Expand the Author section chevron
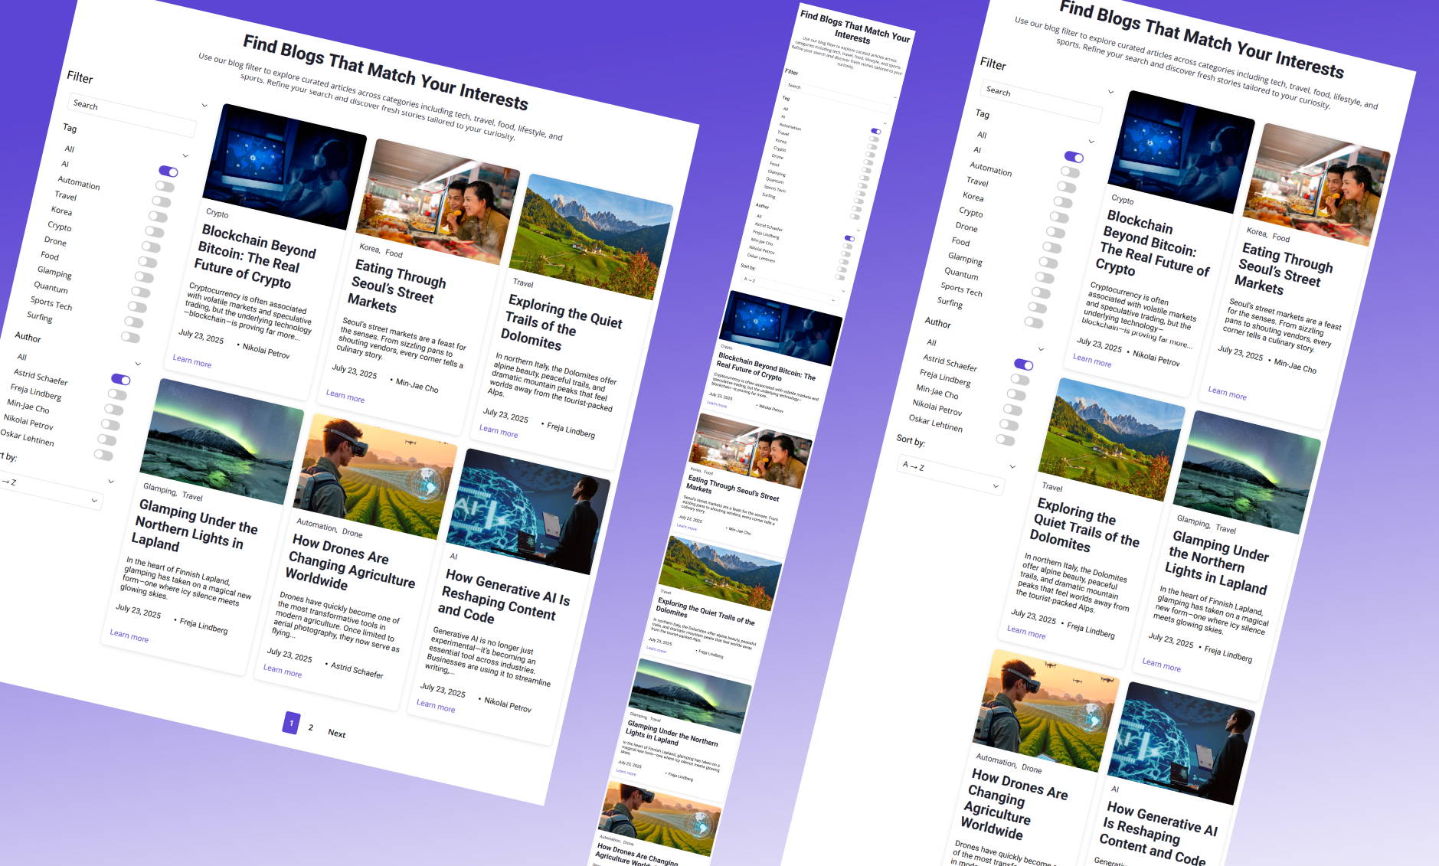Image resolution: width=1439 pixels, height=866 pixels. [138, 364]
